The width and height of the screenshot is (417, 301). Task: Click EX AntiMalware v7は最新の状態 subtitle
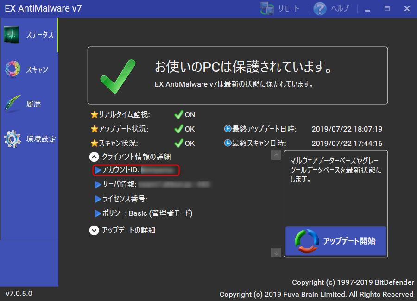(x=234, y=84)
